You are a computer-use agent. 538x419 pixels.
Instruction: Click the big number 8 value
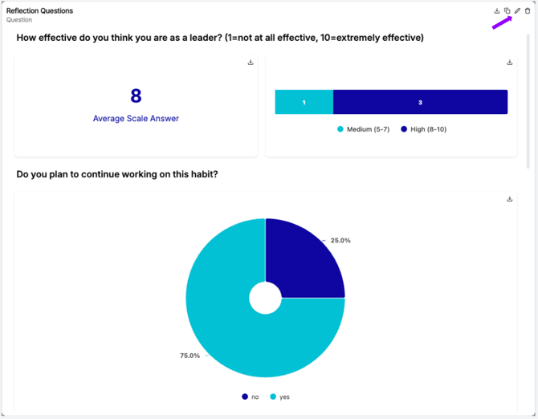[x=136, y=96]
